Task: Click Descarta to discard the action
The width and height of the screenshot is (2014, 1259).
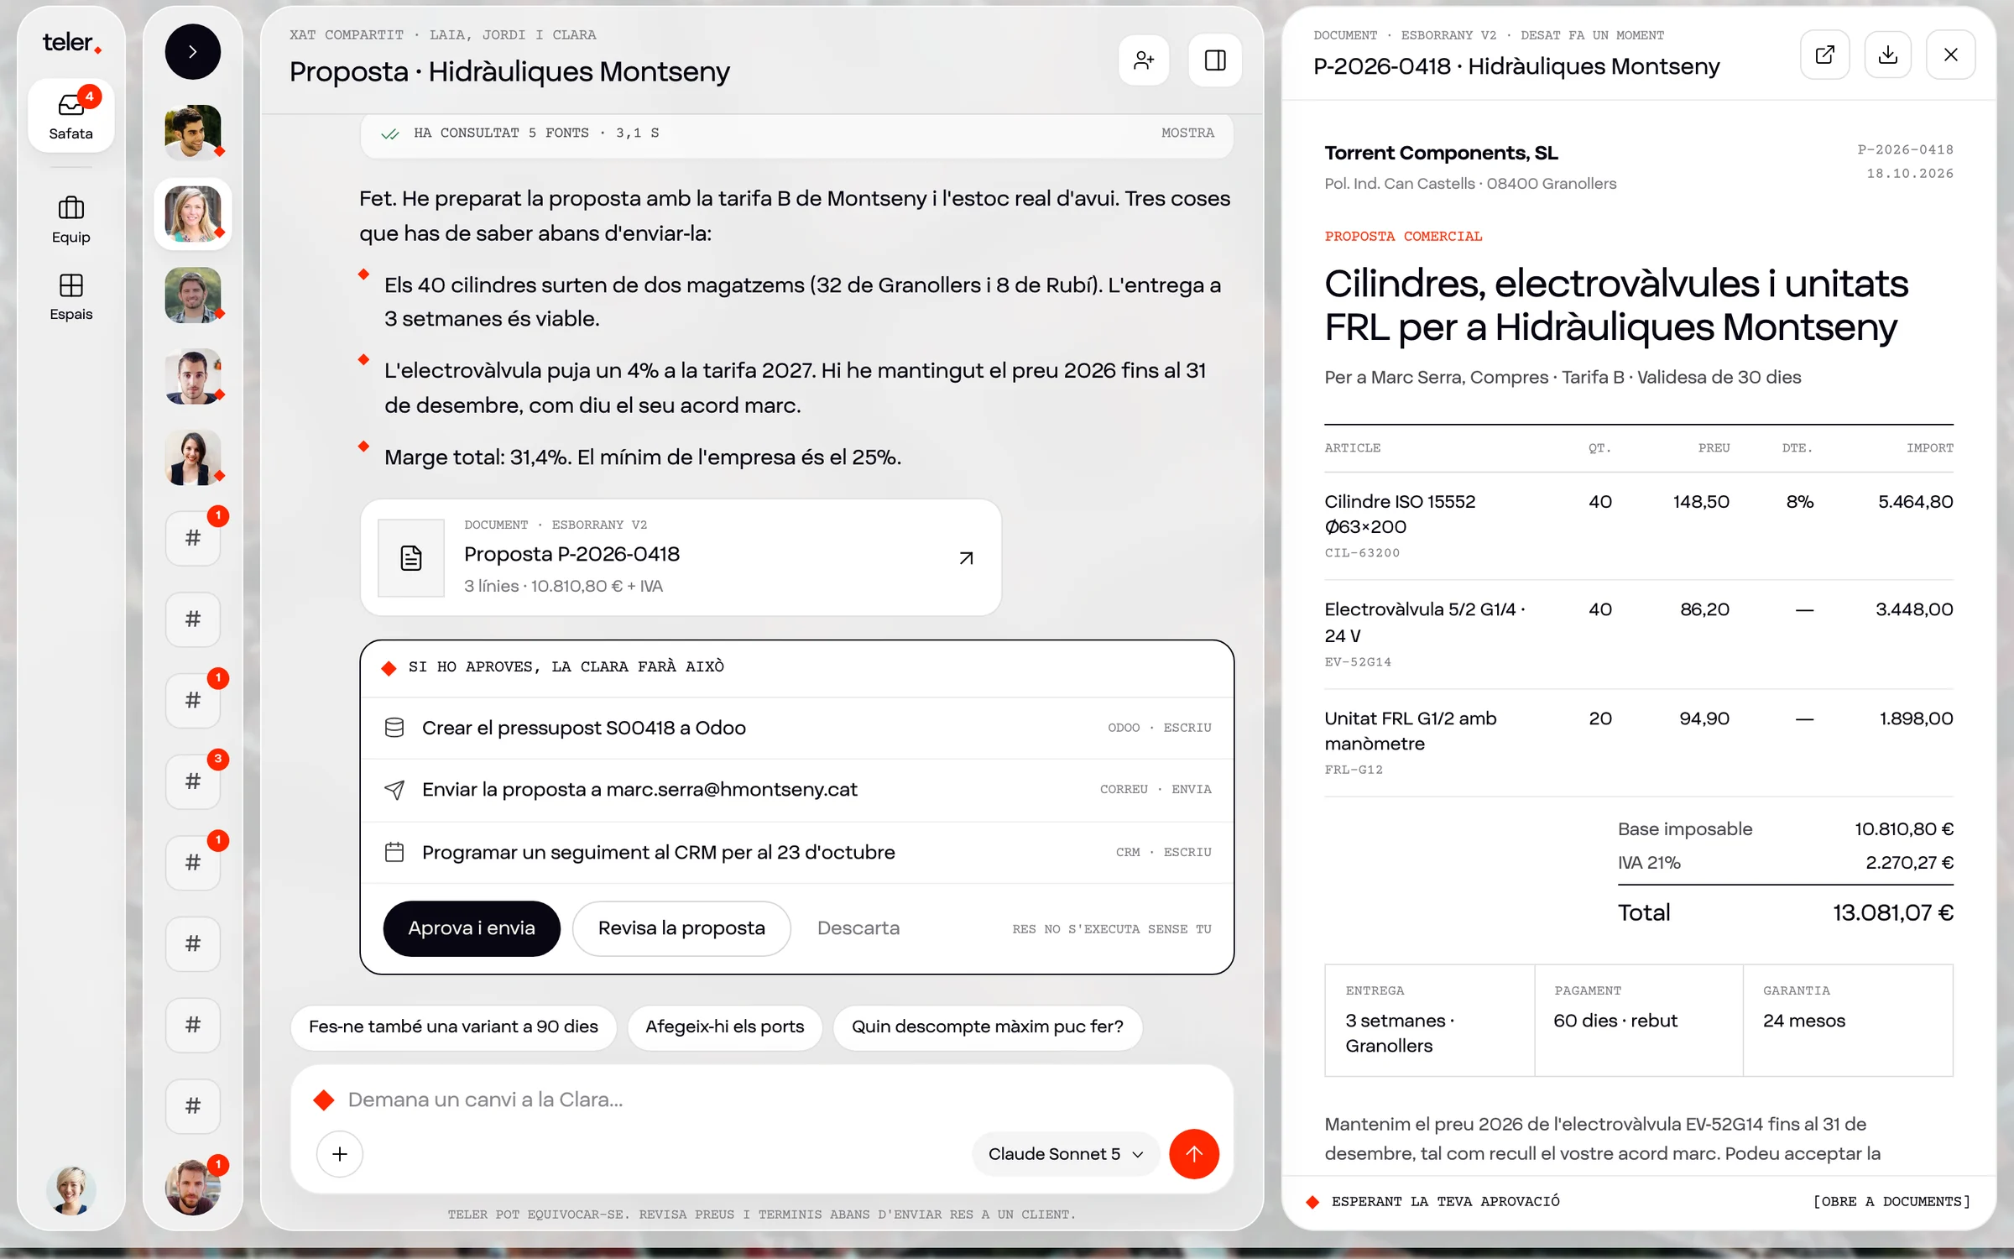Action: point(858,928)
